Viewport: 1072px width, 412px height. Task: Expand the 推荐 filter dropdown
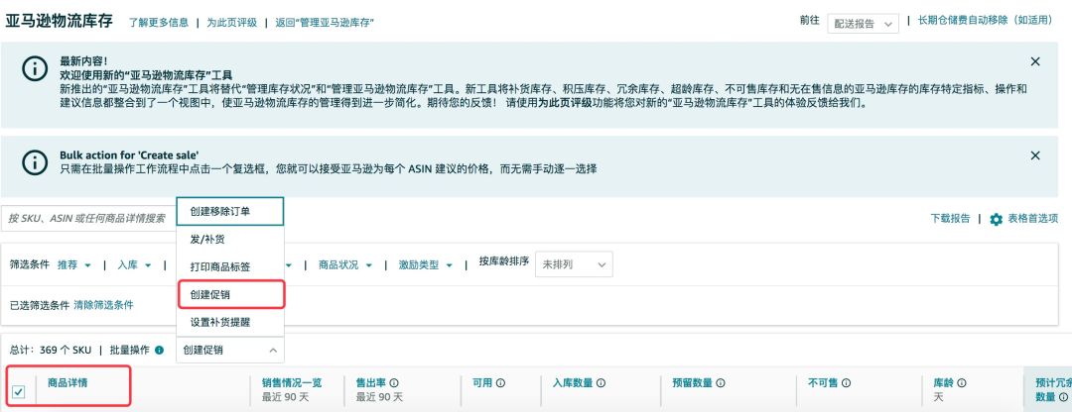coord(74,264)
